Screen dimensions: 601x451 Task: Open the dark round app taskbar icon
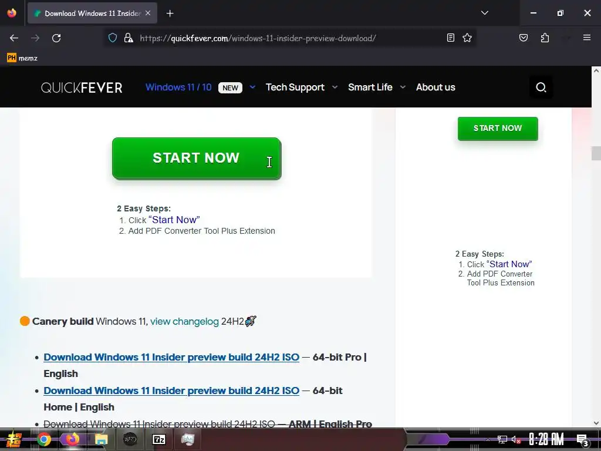pos(130,439)
